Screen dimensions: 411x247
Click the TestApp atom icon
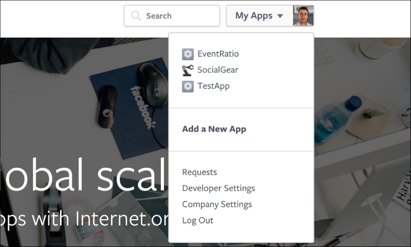(x=188, y=86)
